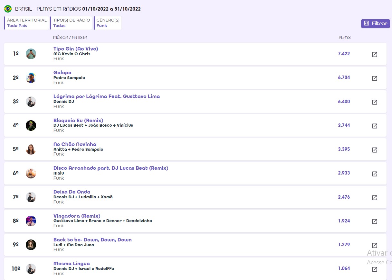The width and height of the screenshot is (392, 280).
Task: Click Malu artist avatar
Action: tap(31, 173)
